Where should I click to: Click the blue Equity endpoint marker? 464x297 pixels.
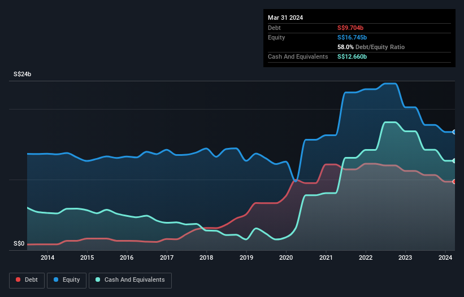tap(454, 132)
